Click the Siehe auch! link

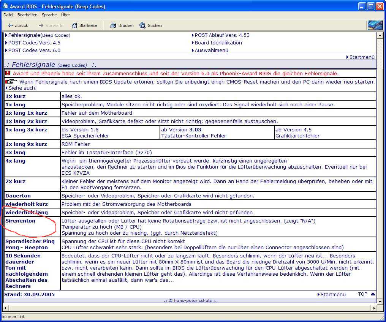pyautogui.click(x=22, y=88)
